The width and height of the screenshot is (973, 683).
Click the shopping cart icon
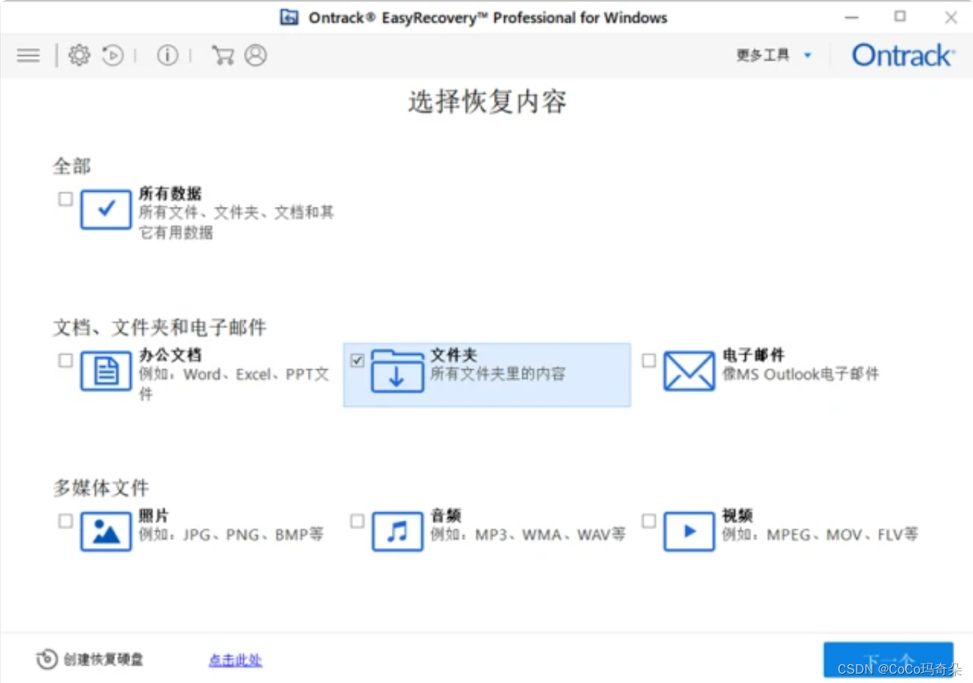[223, 55]
